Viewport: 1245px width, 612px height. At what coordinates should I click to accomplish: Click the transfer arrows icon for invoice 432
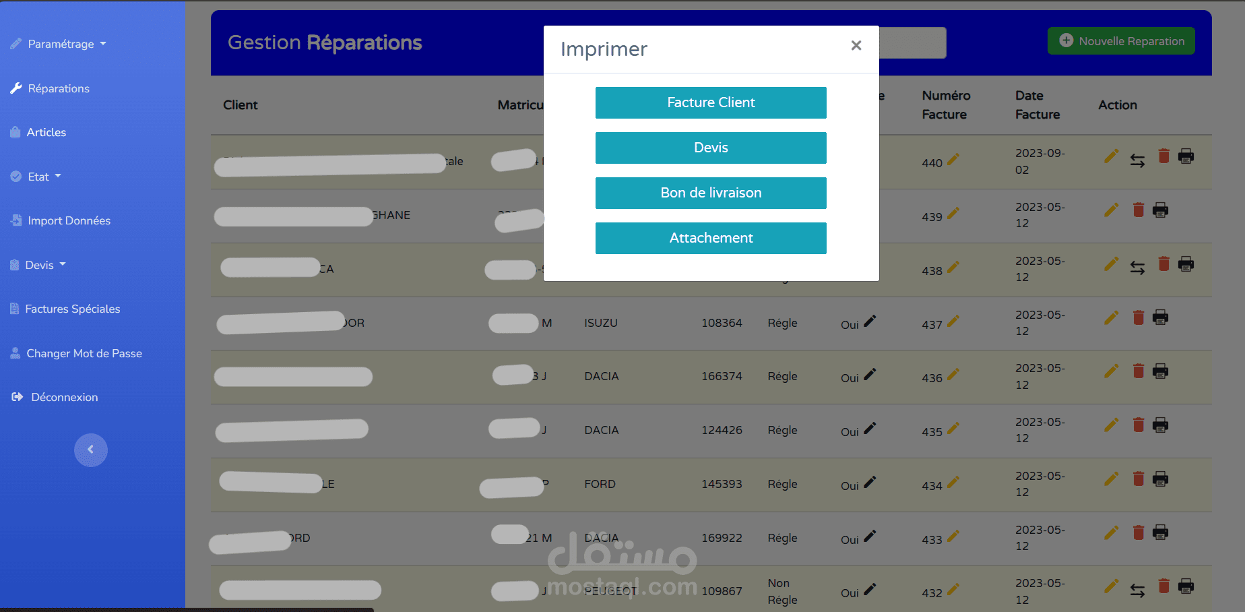(x=1138, y=590)
